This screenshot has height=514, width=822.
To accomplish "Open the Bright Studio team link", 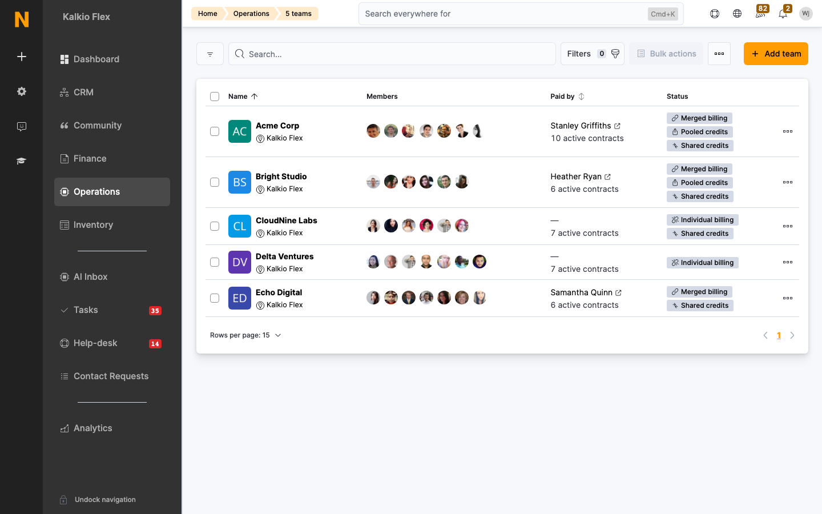I will pos(281,176).
